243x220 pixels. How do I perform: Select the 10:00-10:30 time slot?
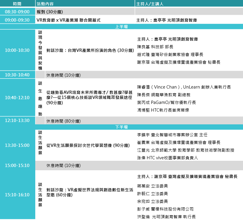(x=17, y=50)
